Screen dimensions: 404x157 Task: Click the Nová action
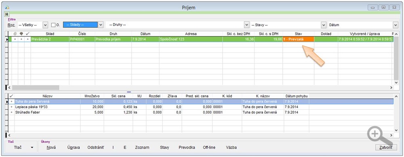pyautogui.click(x=51, y=148)
